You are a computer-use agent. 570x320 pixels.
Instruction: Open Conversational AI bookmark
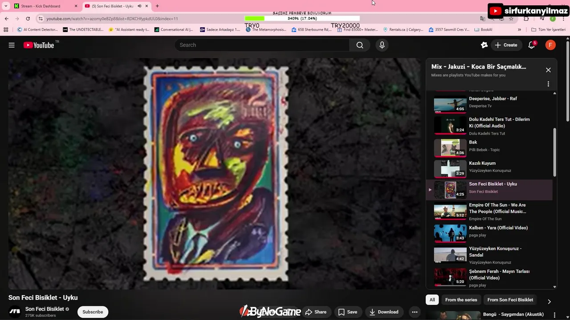174,30
